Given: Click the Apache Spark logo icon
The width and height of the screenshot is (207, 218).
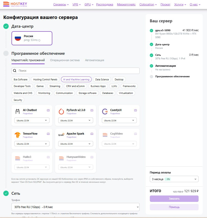Looking at the screenshot, I should tap(61, 135).
